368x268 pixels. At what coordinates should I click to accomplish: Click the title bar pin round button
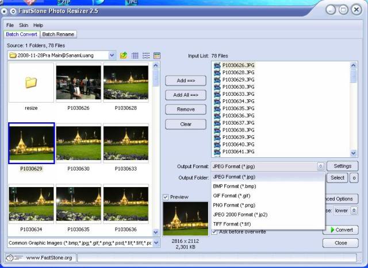click(x=4, y=11)
